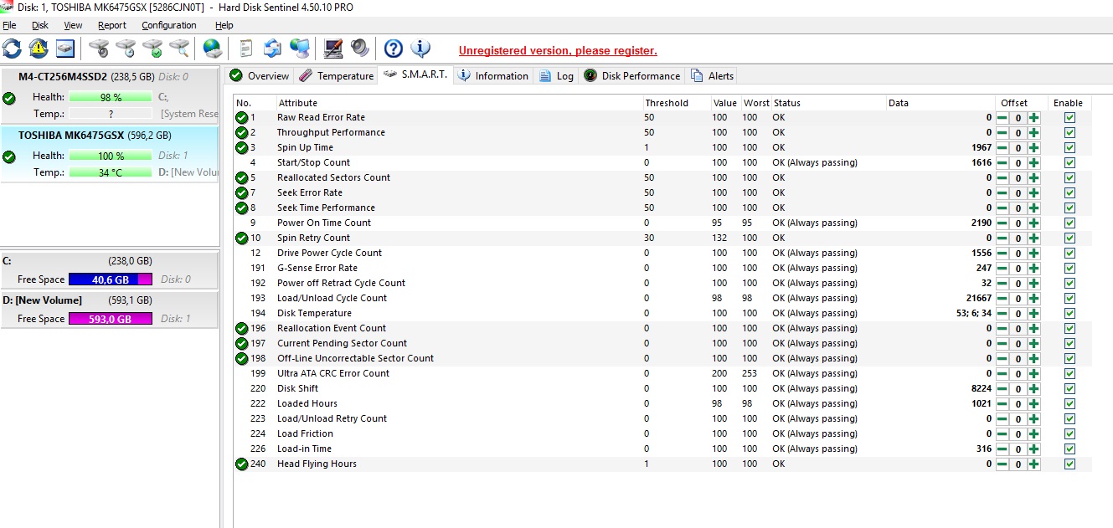Uncheck Enable for Raw Read Error Rate

pos(1069,118)
